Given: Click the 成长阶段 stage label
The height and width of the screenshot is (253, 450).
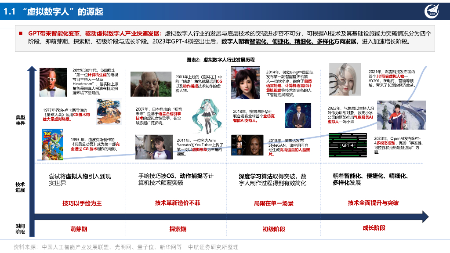Looking at the screenshot, I should [374, 228].
